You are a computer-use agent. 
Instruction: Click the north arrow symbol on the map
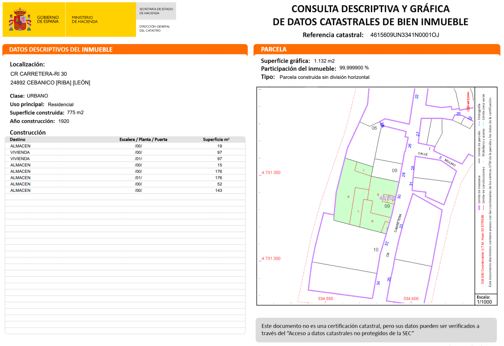(469, 101)
